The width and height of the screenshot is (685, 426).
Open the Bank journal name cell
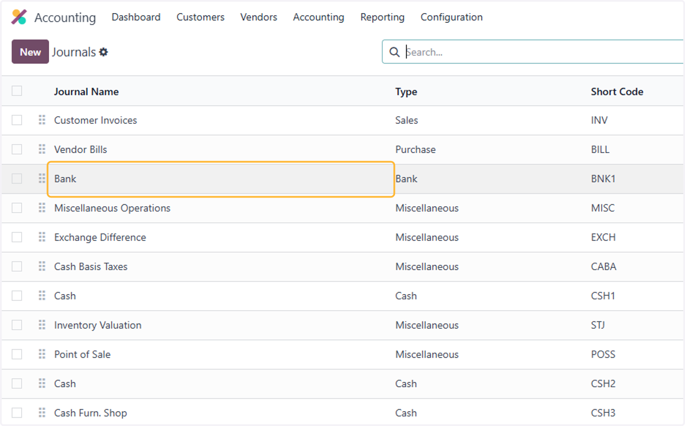pos(221,179)
